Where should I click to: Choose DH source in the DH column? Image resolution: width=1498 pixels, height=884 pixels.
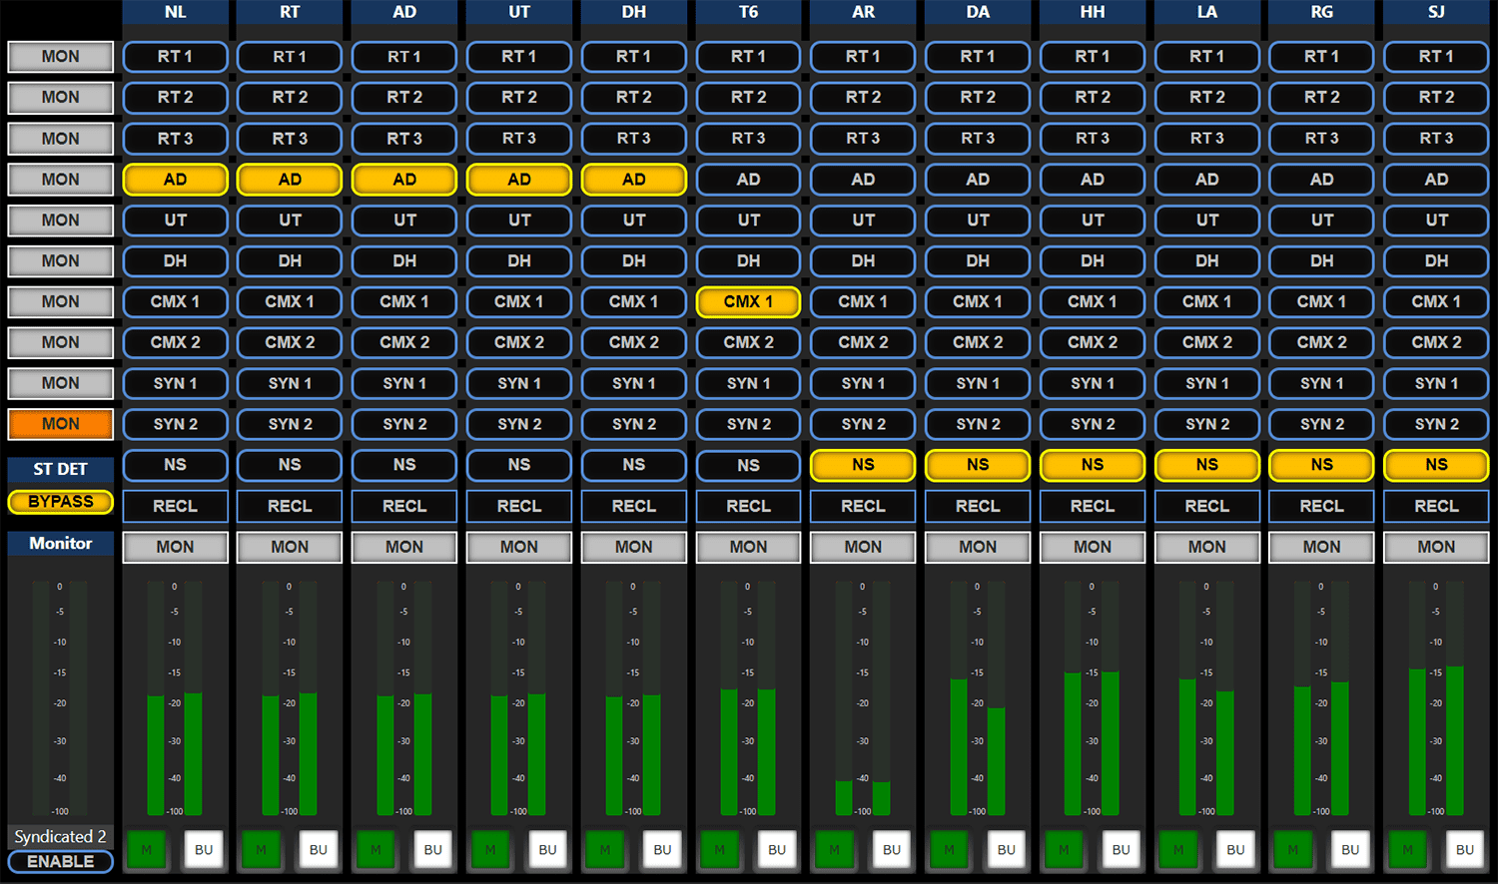click(x=634, y=261)
